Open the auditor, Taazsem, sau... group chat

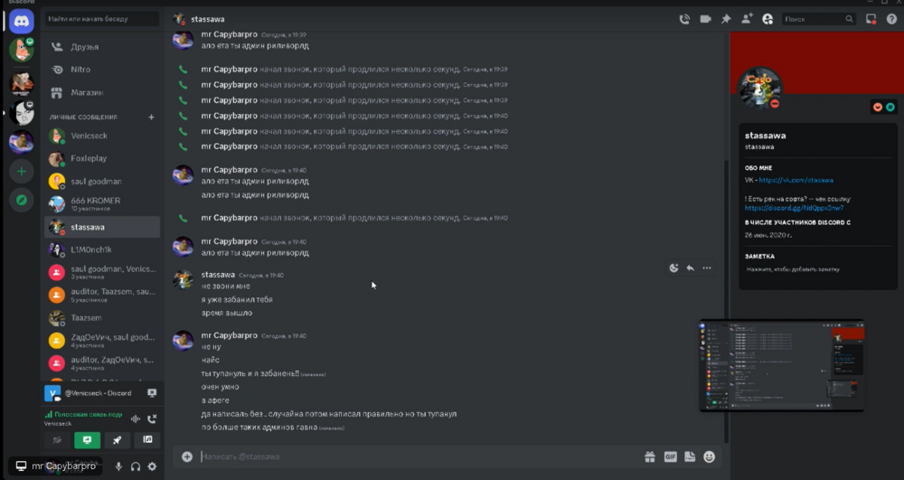(x=102, y=295)
